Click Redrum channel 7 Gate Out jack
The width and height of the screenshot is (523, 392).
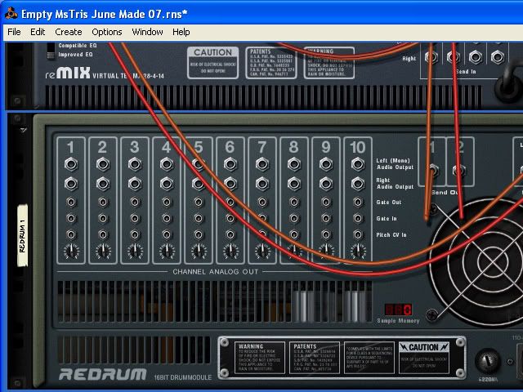262,202
